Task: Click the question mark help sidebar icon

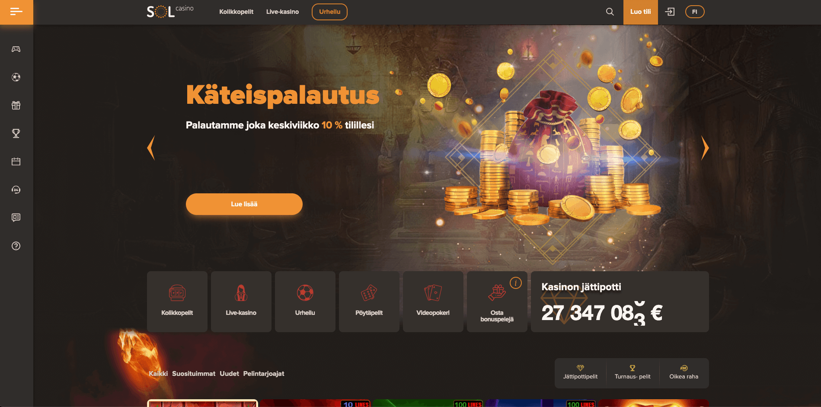Action: [x=16, y=246]
